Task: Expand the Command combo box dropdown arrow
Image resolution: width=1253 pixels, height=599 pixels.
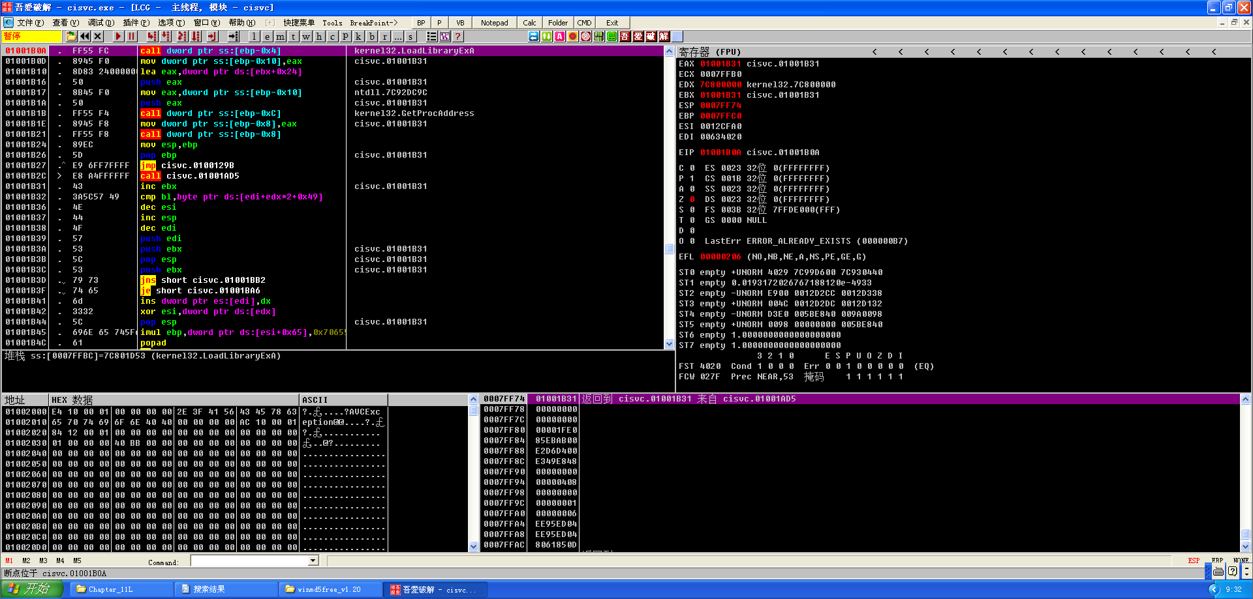Action: (x=313, y=561)
